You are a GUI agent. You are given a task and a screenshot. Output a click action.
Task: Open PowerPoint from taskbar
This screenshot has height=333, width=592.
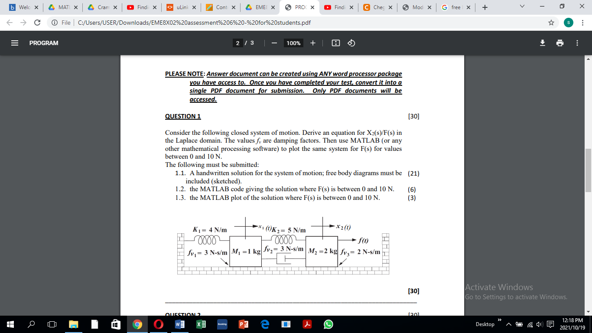click(243, 324)
